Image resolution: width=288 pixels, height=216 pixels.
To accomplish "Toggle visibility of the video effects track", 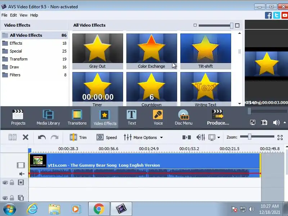I will tap(5, 183).
